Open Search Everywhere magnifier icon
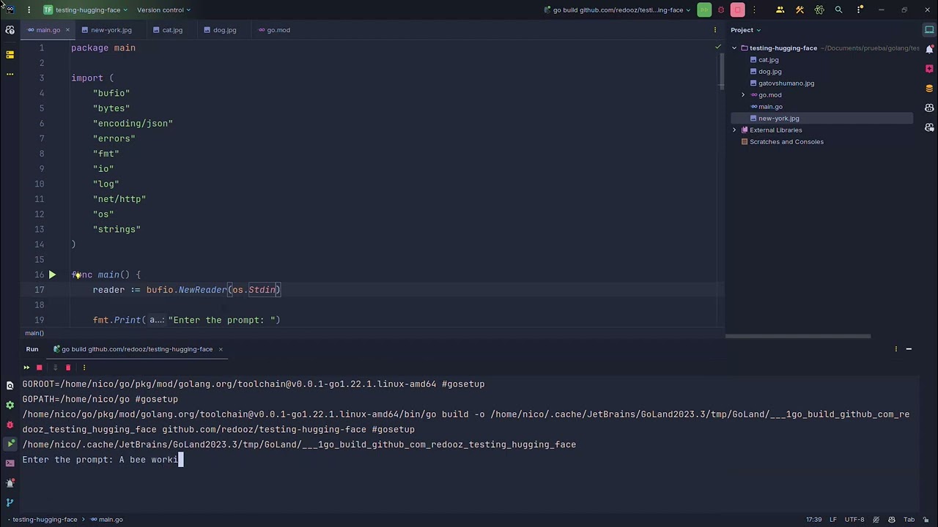Viewport: 938px width, 527px height. click(x=839, y=10)
